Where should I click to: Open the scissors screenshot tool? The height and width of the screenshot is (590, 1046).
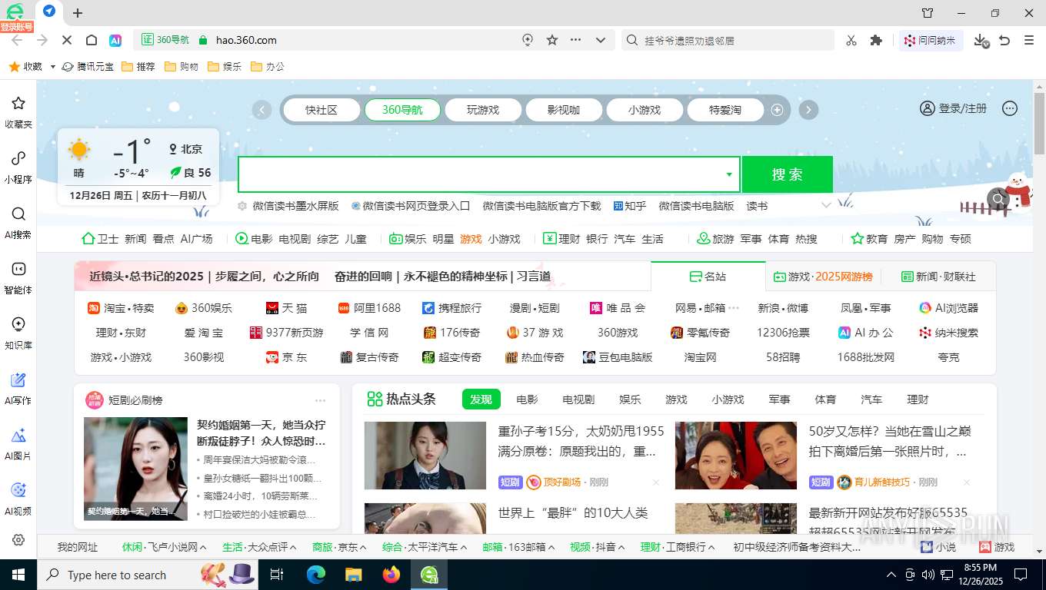pyautogui.click(x=851, y=40)
